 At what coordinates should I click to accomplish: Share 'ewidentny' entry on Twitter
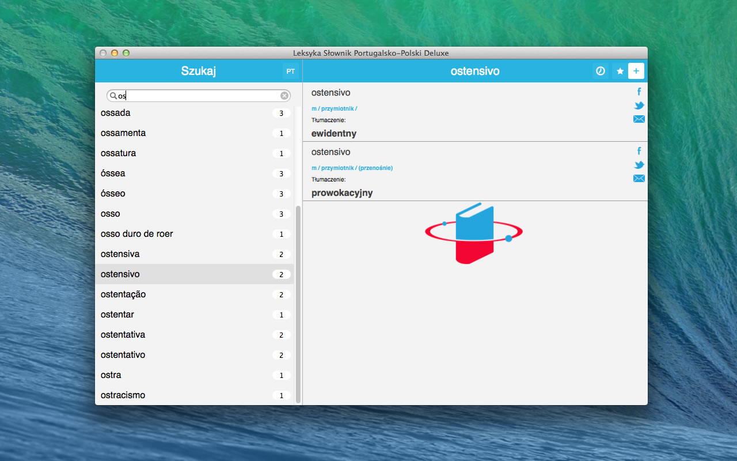(x=639, y=105)
